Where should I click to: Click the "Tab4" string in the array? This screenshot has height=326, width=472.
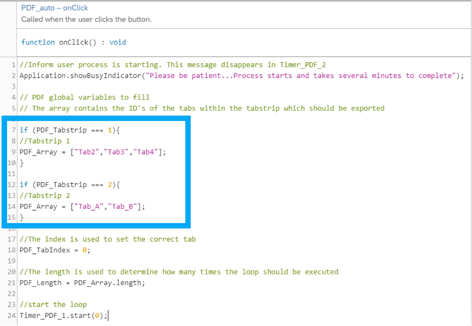[146, 152]
